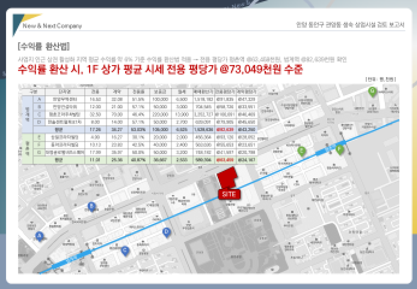Click the red headline mentioning @73,049천원
This screenshot has width=417, height=289.
(160, 69)
